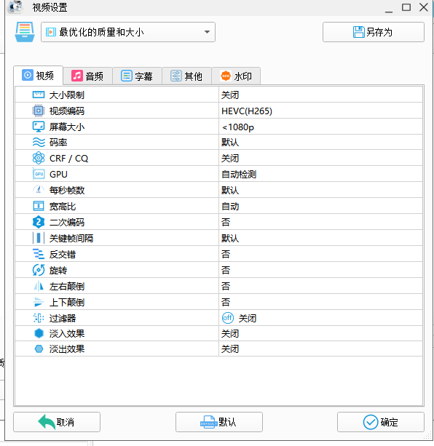Click the chip icon for 视频编码
The width and height of the screenshot is (434, 446).
(x=39, y=111)
